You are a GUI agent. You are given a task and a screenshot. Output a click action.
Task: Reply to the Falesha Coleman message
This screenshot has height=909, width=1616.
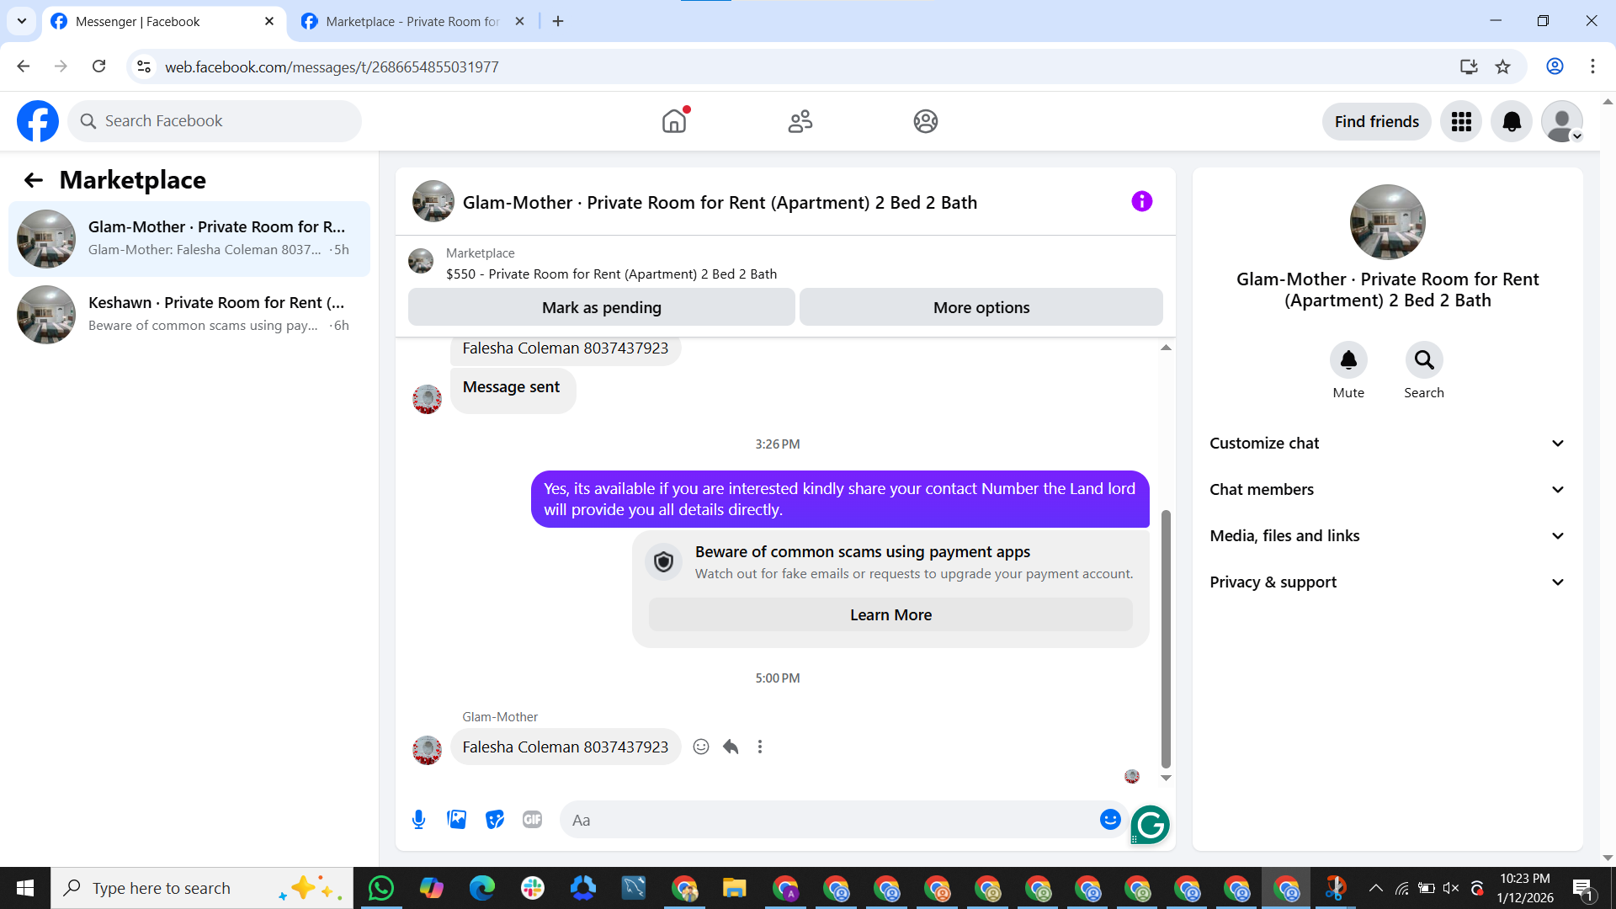tap(731, 747)
